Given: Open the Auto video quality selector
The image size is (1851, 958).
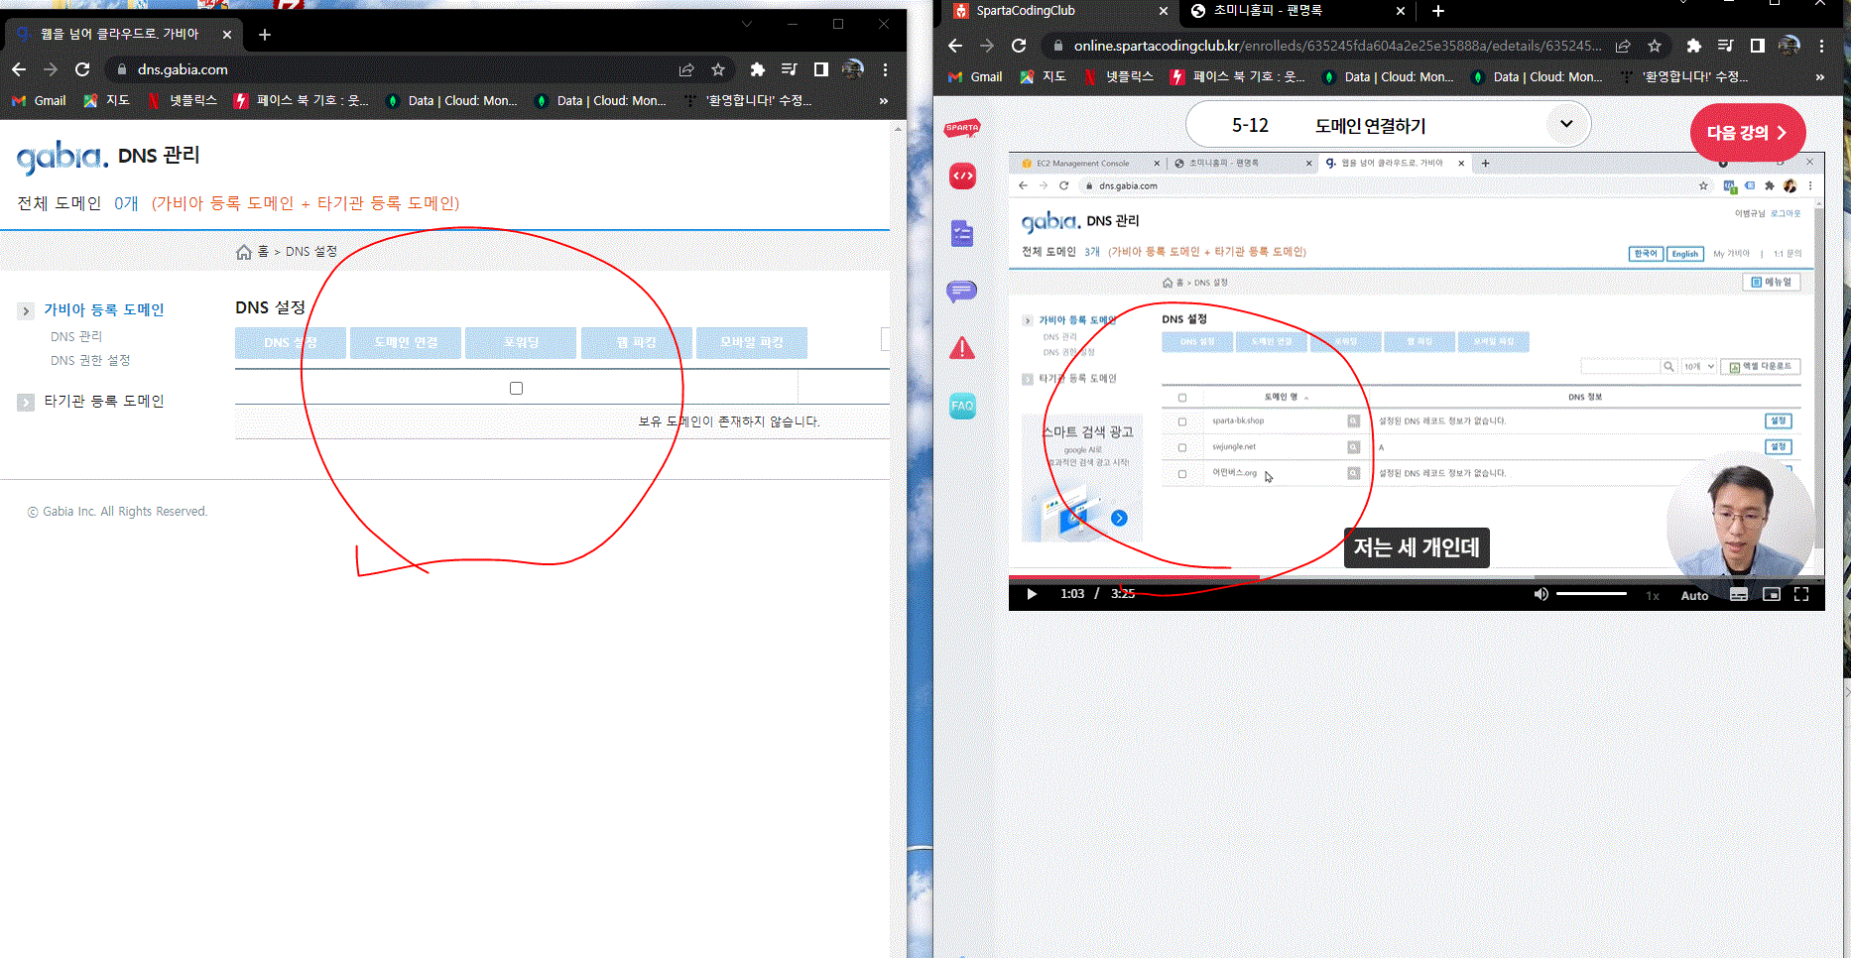Looking at the screenshot, I should click(x=1694, y=596).
